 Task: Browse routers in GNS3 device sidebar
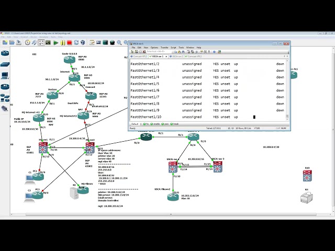coord(5,53)
